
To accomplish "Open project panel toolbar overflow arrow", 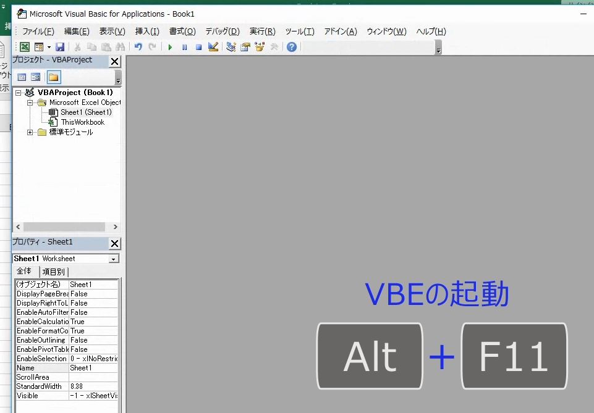I will point(118,78).
